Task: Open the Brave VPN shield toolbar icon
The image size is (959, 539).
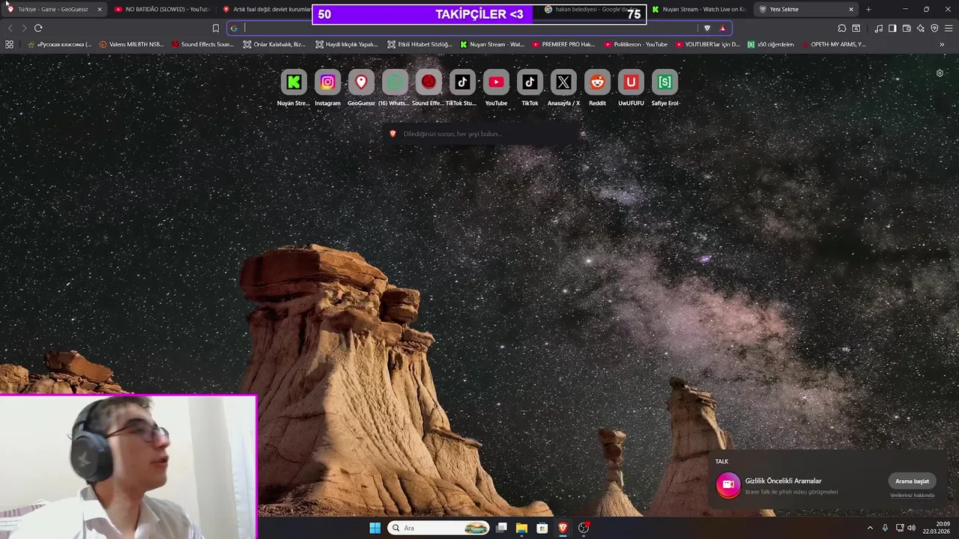Action: 934,28
